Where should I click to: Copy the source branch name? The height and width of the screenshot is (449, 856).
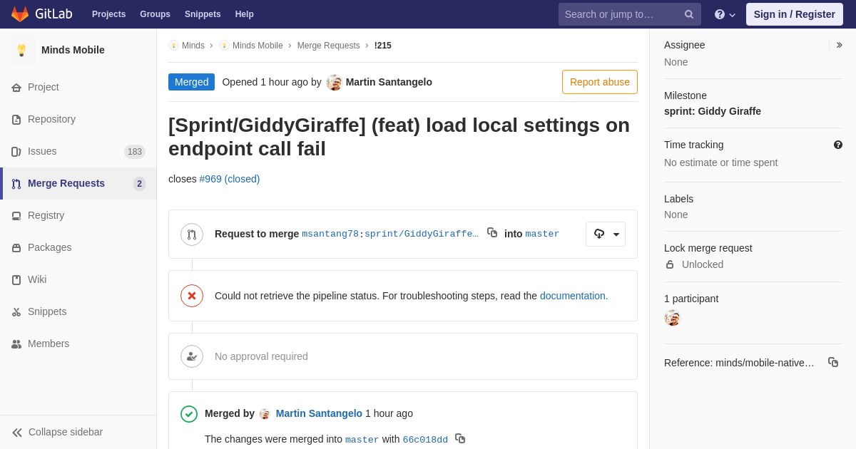[x=492, y=232]
